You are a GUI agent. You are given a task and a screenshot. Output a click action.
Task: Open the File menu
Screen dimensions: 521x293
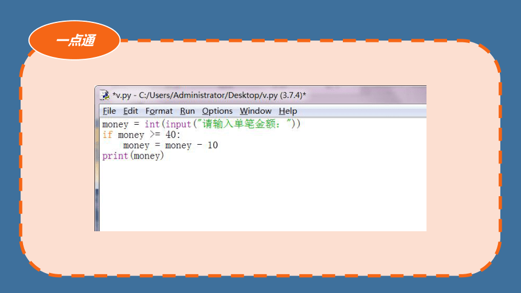[x=109, y=111]
